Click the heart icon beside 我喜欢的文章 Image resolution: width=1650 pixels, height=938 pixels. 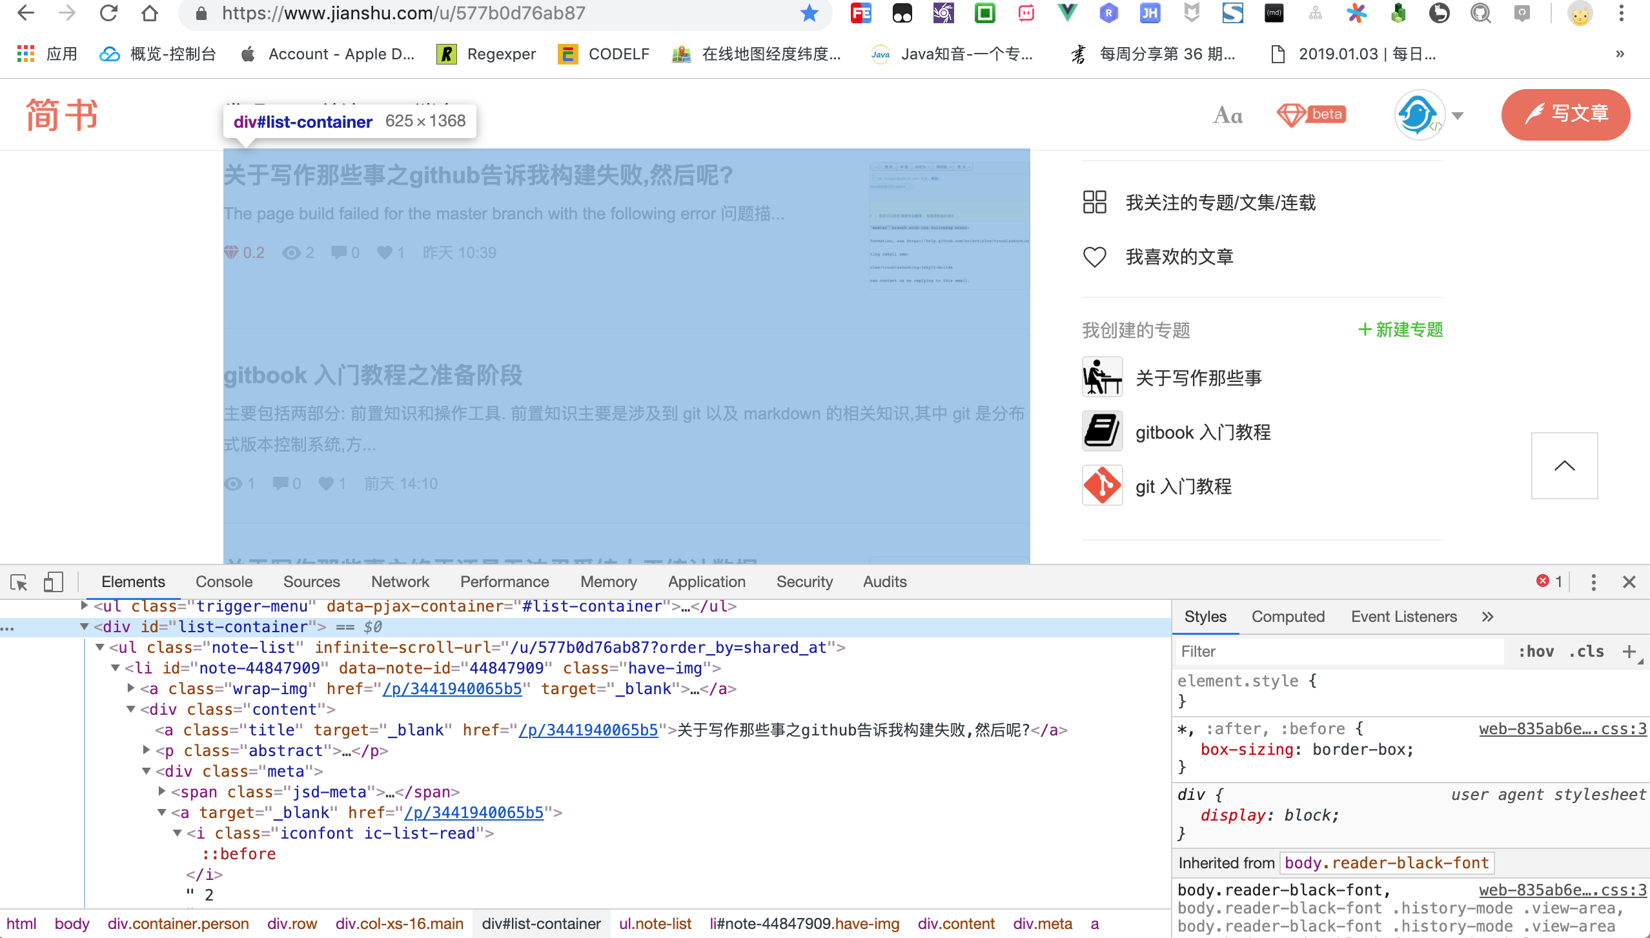point(1095,256)
